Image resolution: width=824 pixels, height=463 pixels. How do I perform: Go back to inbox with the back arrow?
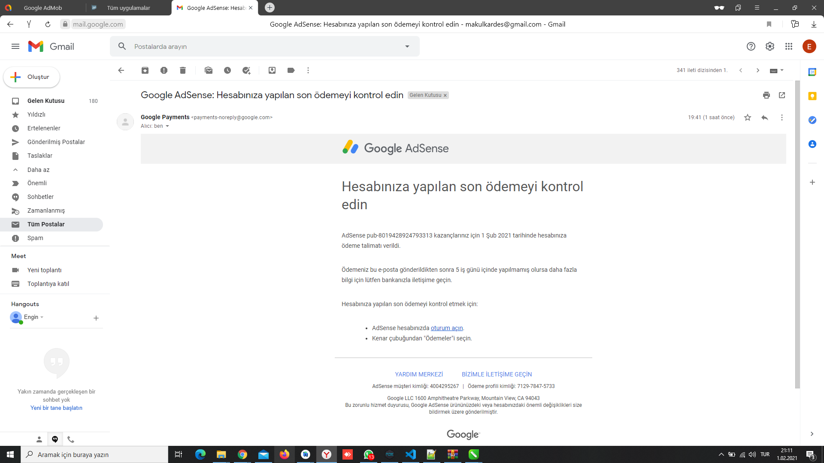click(x=121, y=70)
